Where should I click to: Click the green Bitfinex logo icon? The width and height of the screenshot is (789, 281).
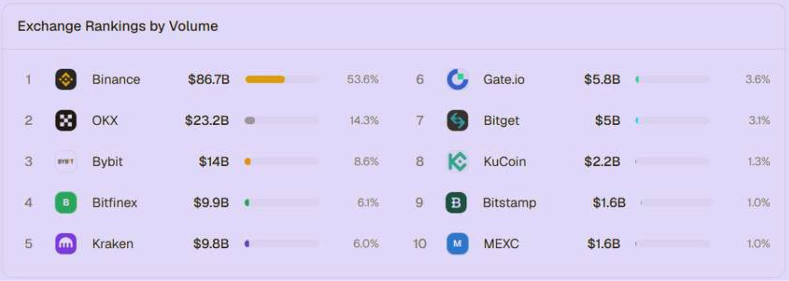click(x=66, y=202)
